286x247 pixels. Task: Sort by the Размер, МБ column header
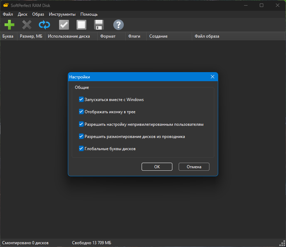pyautogui.click(x=31, y=36)
